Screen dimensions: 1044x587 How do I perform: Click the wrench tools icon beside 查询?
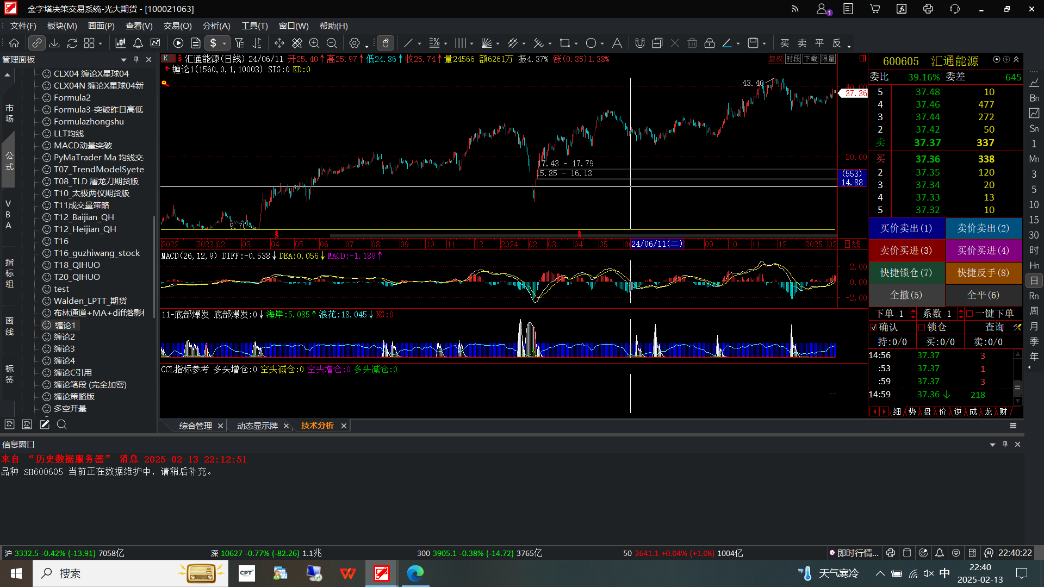tap(1017, 327)
